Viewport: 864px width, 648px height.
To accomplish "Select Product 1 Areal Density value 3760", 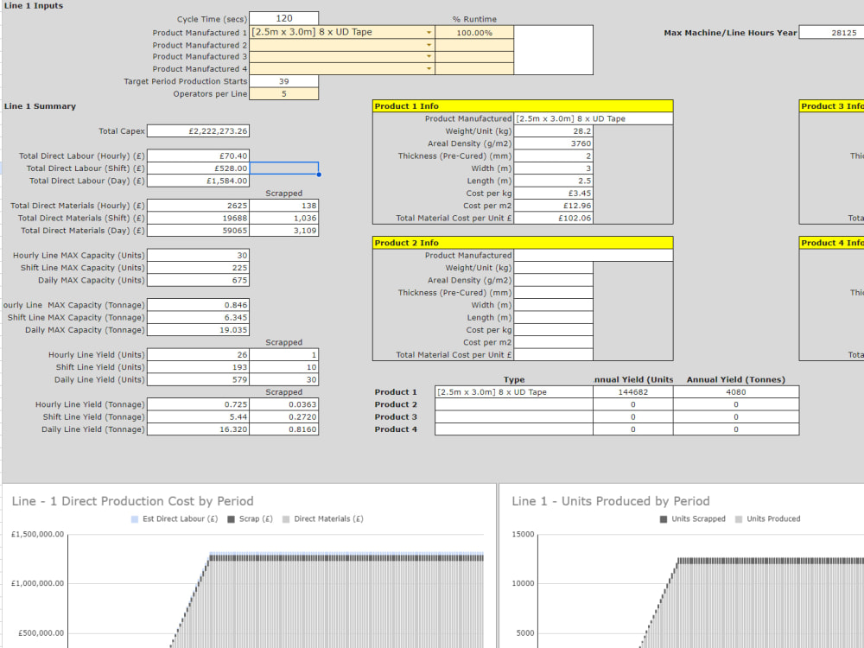I will tap(553, 143).
